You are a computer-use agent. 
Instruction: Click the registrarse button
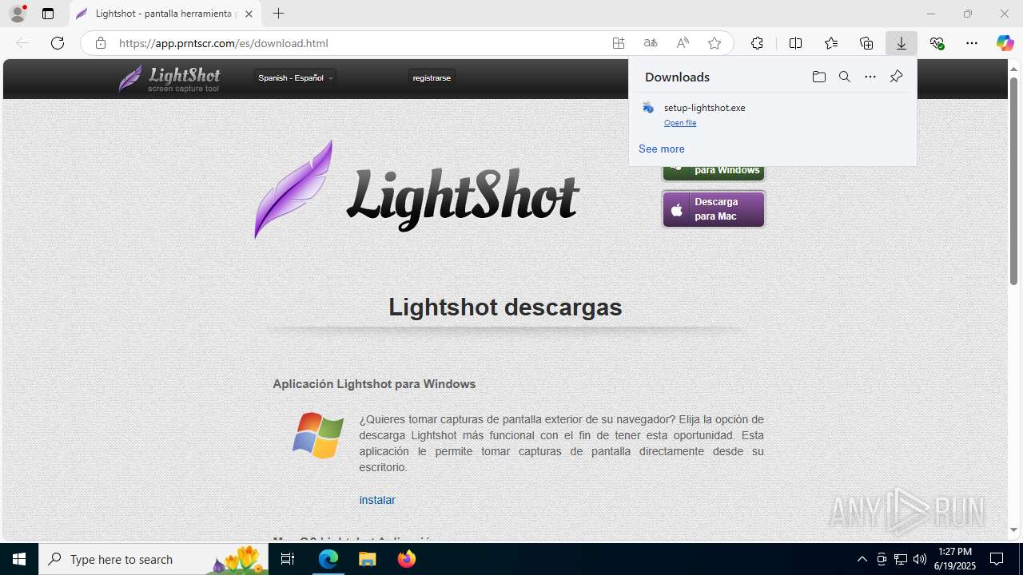click(x=432, y=77)
